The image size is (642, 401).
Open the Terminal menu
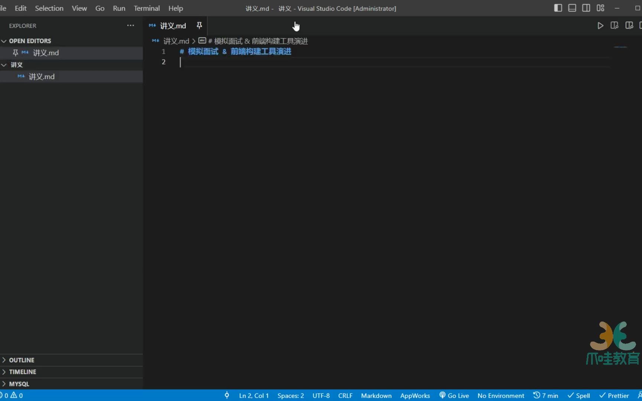pos(147,8)
